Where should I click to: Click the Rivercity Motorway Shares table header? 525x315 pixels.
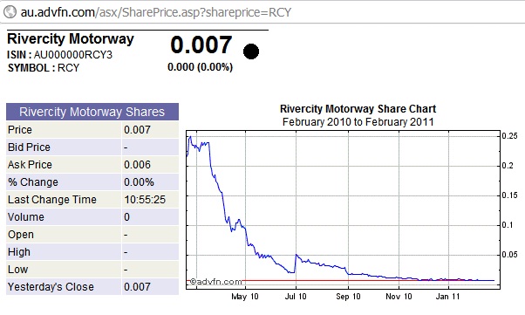(92, 112)
